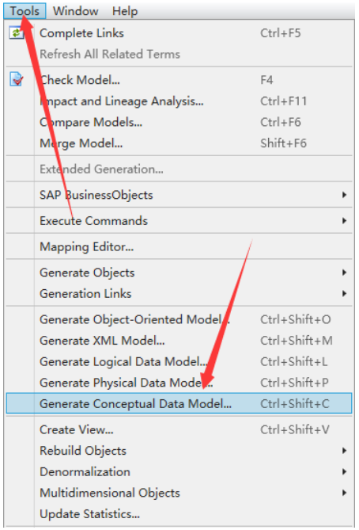The height and width of the screenshot is (530, 359).
Task: Open the Window menu
Action: point(76,11)
